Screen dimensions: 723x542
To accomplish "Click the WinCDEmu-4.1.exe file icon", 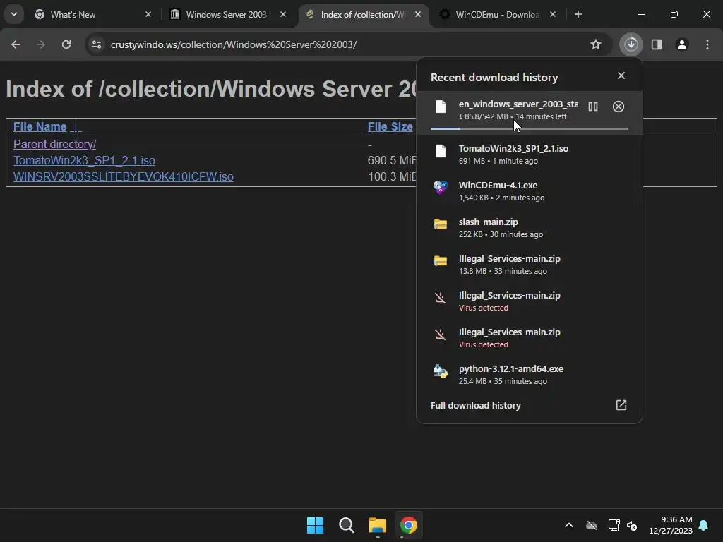I will 441,187.
